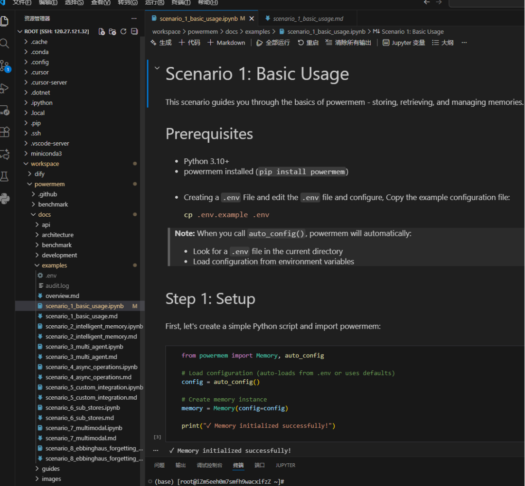Click breadcrumb item powermem
This screenshot has width=525, height=486.
pyautogui.click(x=203, y=31)
